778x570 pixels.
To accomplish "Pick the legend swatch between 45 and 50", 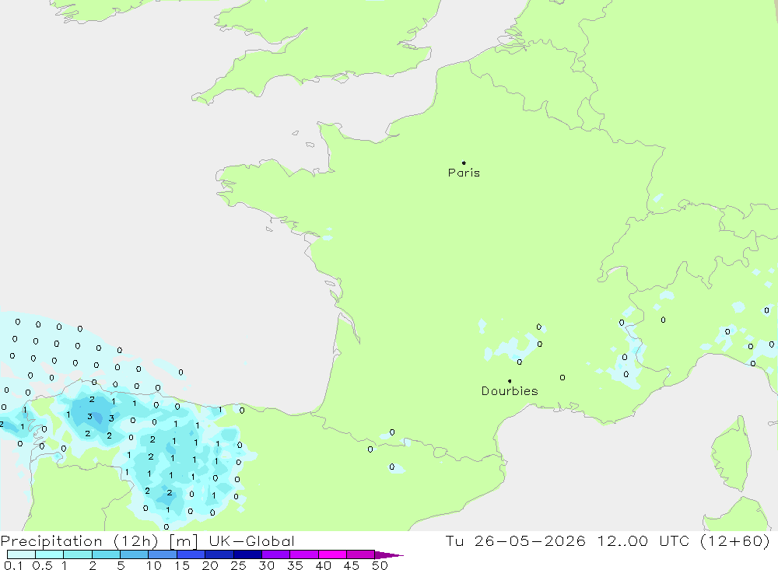I will pos(361,554).
